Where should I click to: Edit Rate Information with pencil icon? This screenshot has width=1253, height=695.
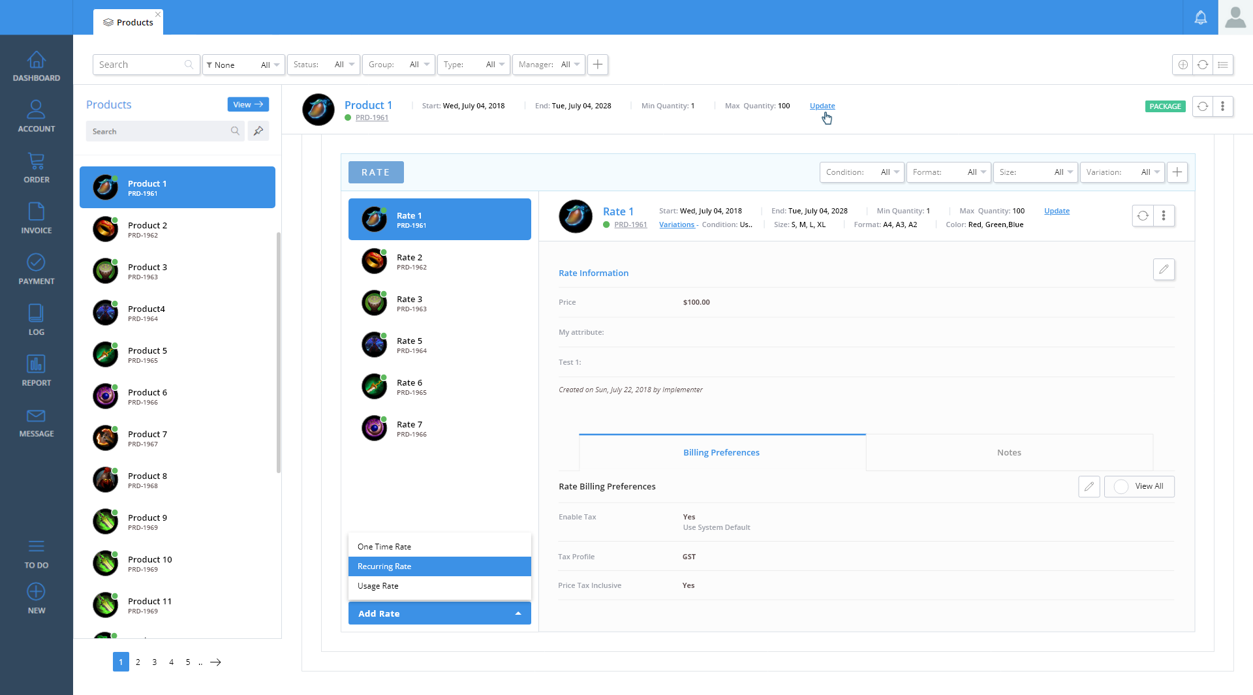[1164, 270]
